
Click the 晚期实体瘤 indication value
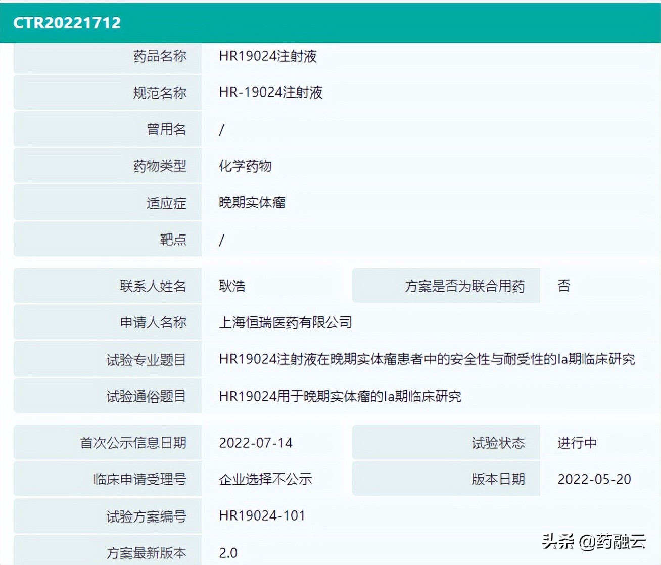coord(252,203)
